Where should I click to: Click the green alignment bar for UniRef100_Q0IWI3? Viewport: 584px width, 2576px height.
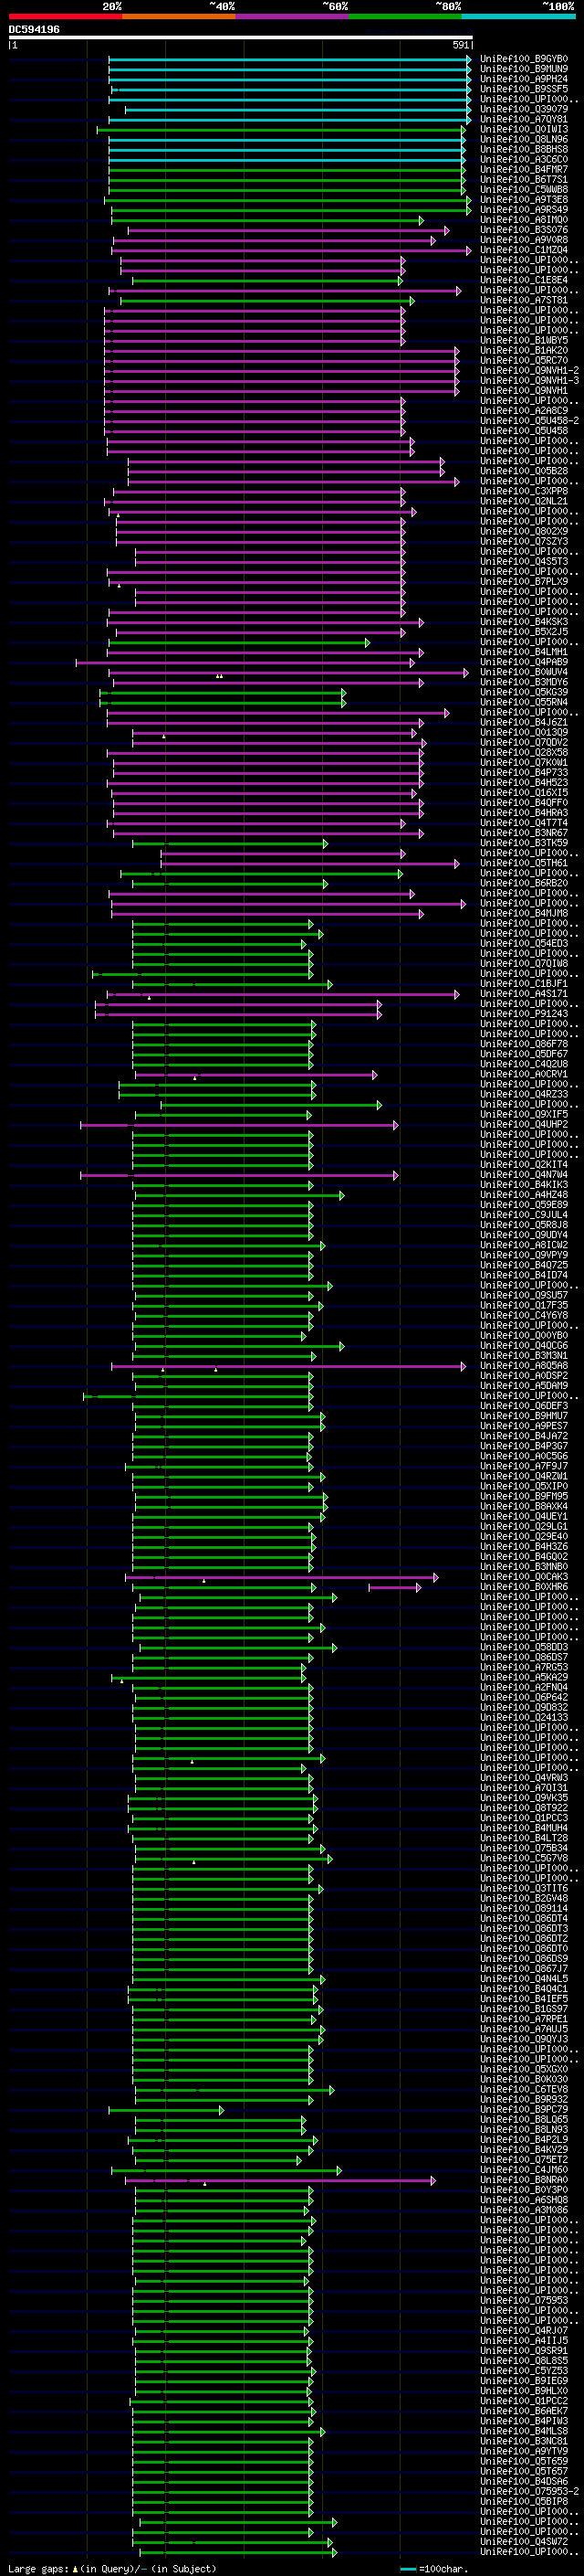coord(280,130)
